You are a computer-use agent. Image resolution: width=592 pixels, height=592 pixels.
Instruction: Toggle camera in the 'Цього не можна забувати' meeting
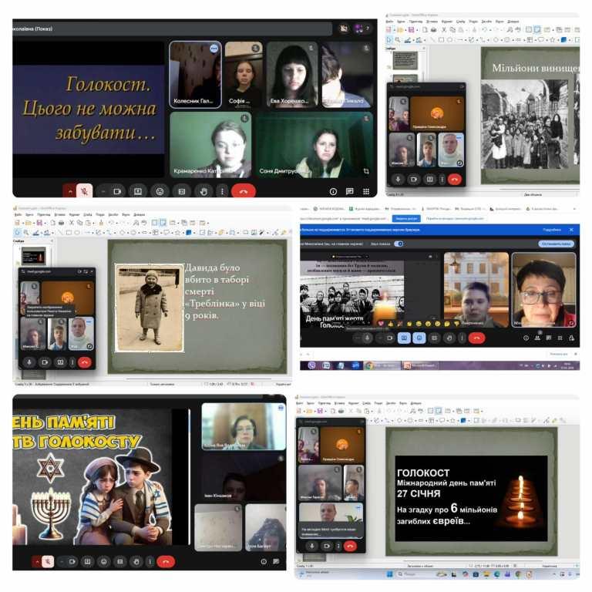pyautogui.click(x=118, y=191)
